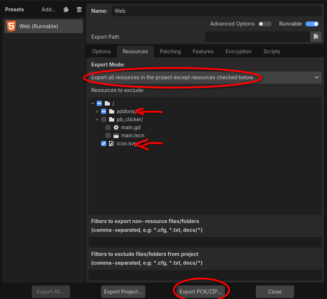Screen dimensions: 327x299
Task: Toggle the root folder checkbox
Action: click(99, 103)
